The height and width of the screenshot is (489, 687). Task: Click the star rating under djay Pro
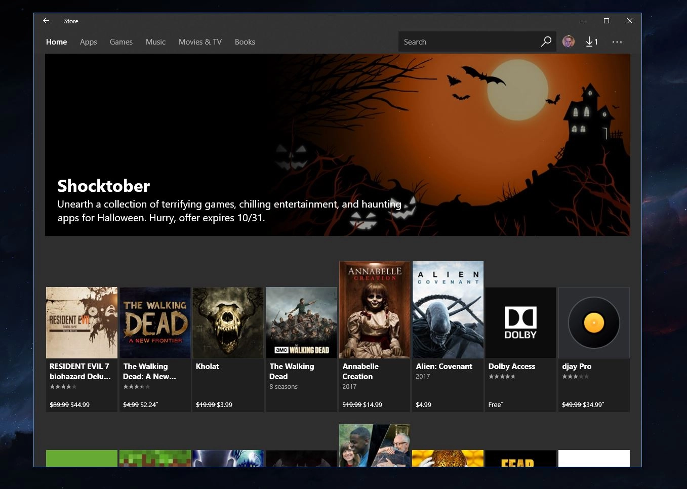(x=576, y=376)
